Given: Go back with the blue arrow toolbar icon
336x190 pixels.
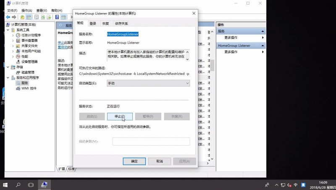Looking at the screenshot, I should [x=8, y=17].
